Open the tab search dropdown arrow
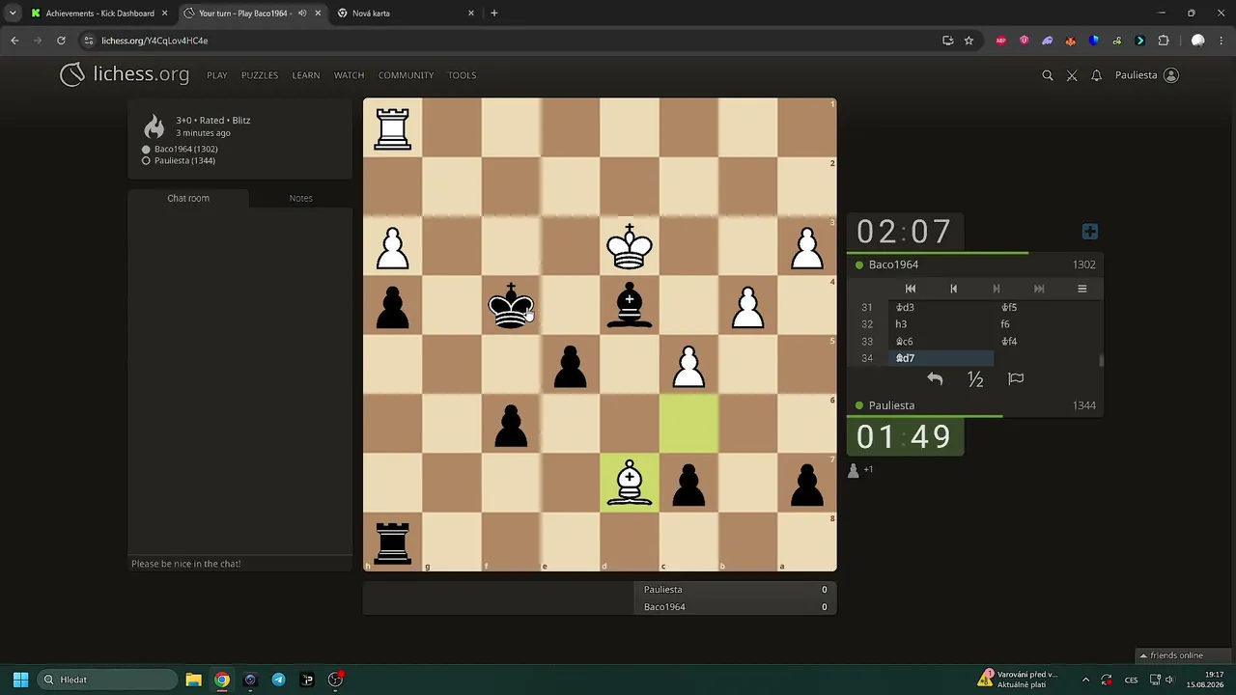The width and height of the screenshot is (1236, 695). pos(12,14)
